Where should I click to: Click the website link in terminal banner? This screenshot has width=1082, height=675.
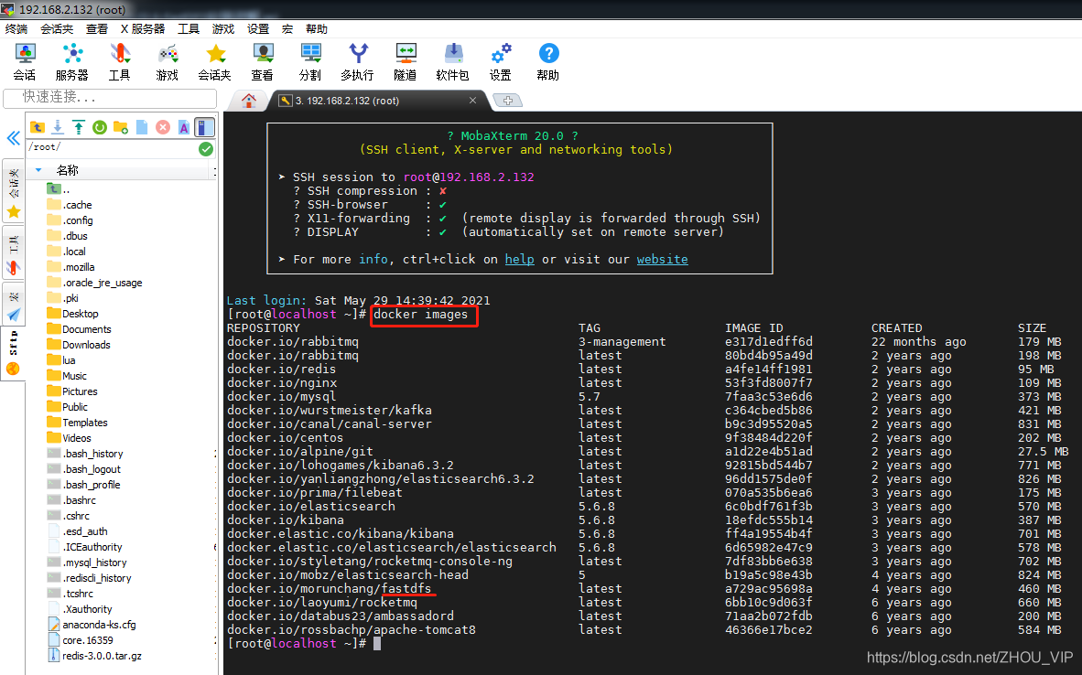tap(663, 259)
